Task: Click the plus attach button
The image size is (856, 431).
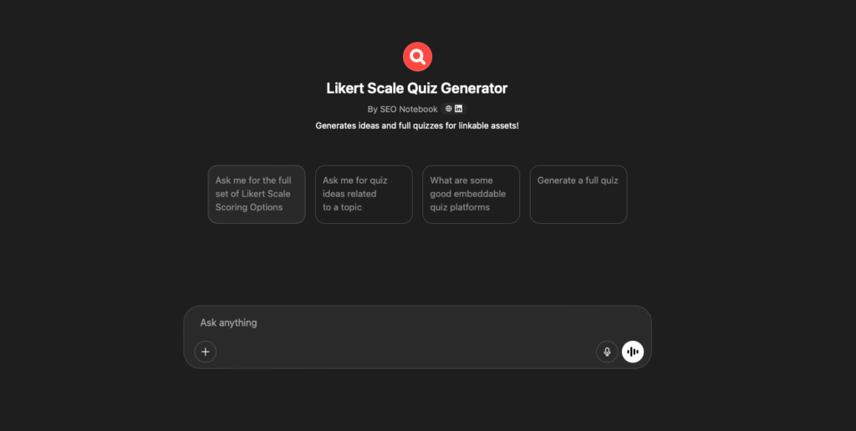Action: pyautogui.click(x=206, y=352)
